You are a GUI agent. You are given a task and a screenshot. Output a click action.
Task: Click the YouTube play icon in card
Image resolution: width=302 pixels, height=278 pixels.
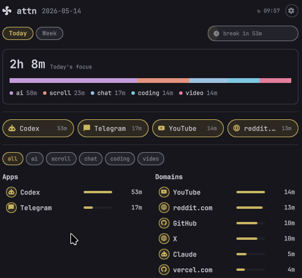click(161, 128)
